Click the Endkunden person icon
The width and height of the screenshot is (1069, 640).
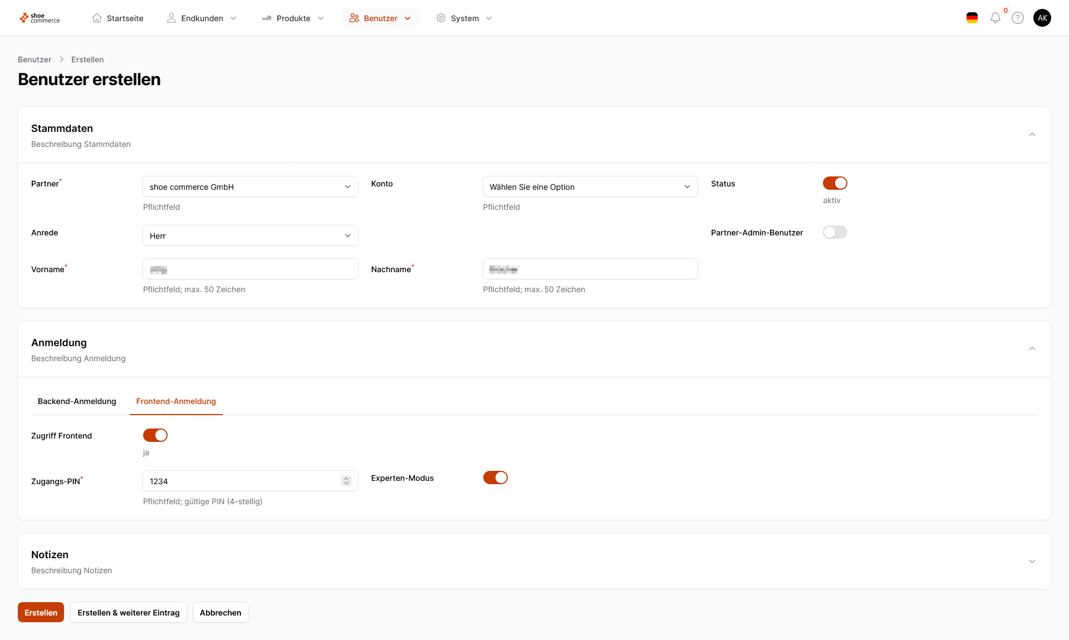[171, 18]
